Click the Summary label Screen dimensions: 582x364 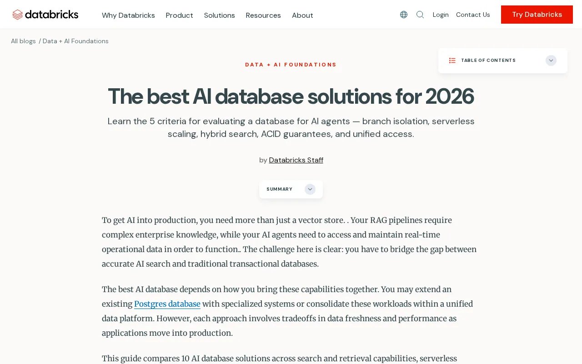[279, 189]
